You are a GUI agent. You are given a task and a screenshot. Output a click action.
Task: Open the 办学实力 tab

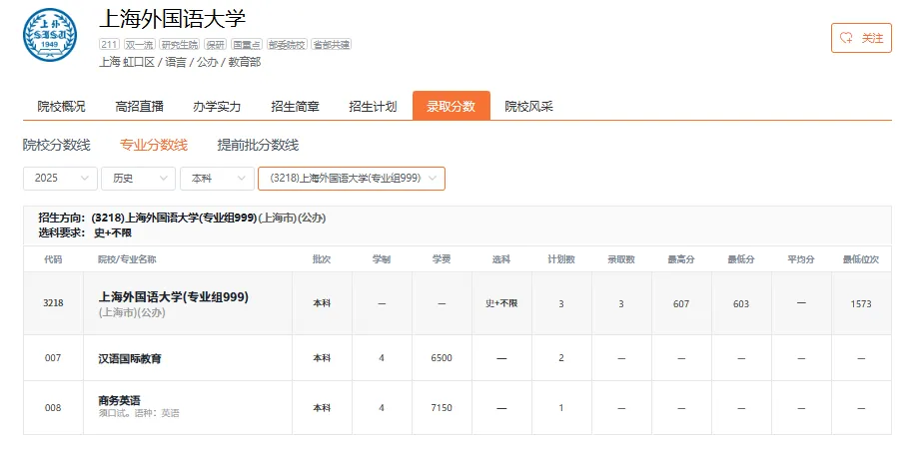pyautogui.click(x=217, y=107)
